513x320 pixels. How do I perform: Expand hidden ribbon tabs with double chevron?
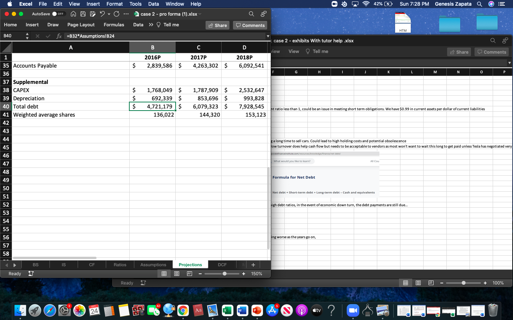[x=151, y=25]
